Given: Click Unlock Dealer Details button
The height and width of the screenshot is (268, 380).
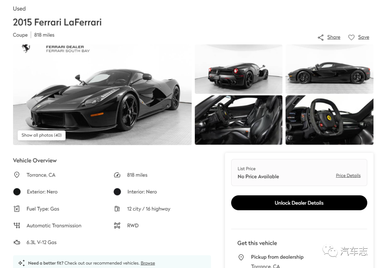Looking at the screenshot, I should [x=299, y=203].
